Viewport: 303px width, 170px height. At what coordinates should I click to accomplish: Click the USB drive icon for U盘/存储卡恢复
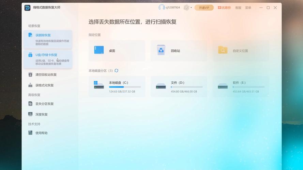pyautogui.click(x=30, y=55)
